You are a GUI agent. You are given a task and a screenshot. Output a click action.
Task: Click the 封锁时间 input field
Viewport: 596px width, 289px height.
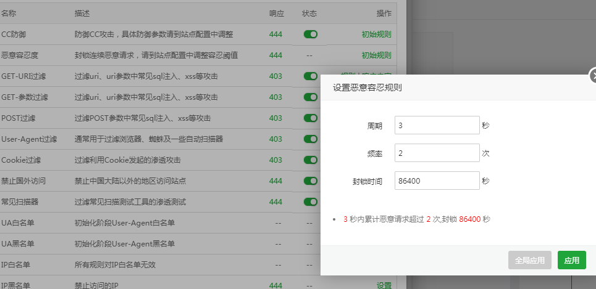[437, 181]
